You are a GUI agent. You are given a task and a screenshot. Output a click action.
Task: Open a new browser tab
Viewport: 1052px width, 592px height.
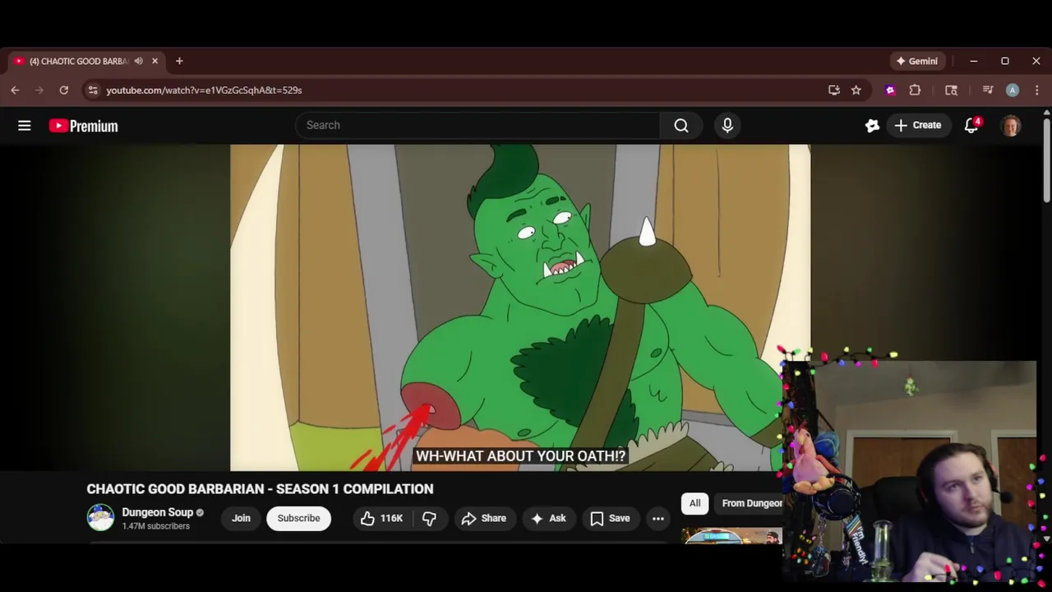coord(179,61)
